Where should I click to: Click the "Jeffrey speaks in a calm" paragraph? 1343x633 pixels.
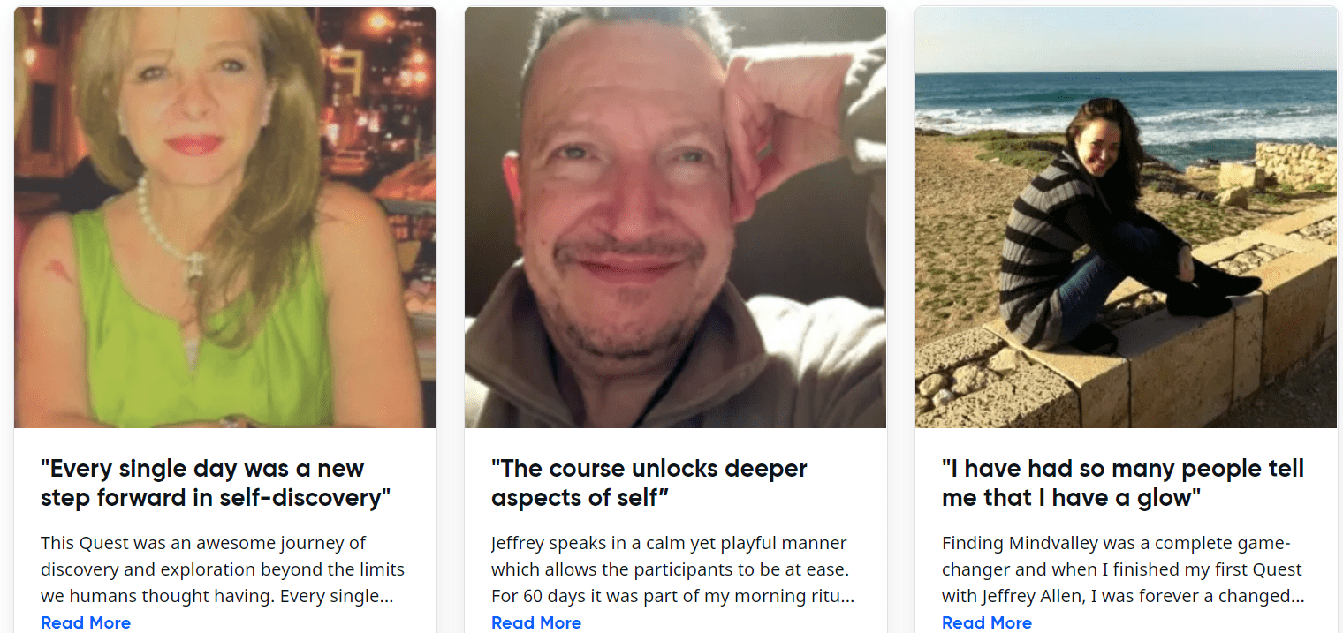[673, 569]
